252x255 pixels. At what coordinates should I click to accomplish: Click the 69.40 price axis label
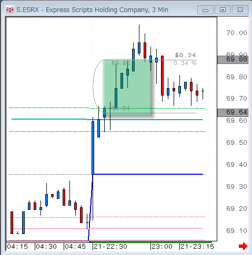[x=237, y=165]
